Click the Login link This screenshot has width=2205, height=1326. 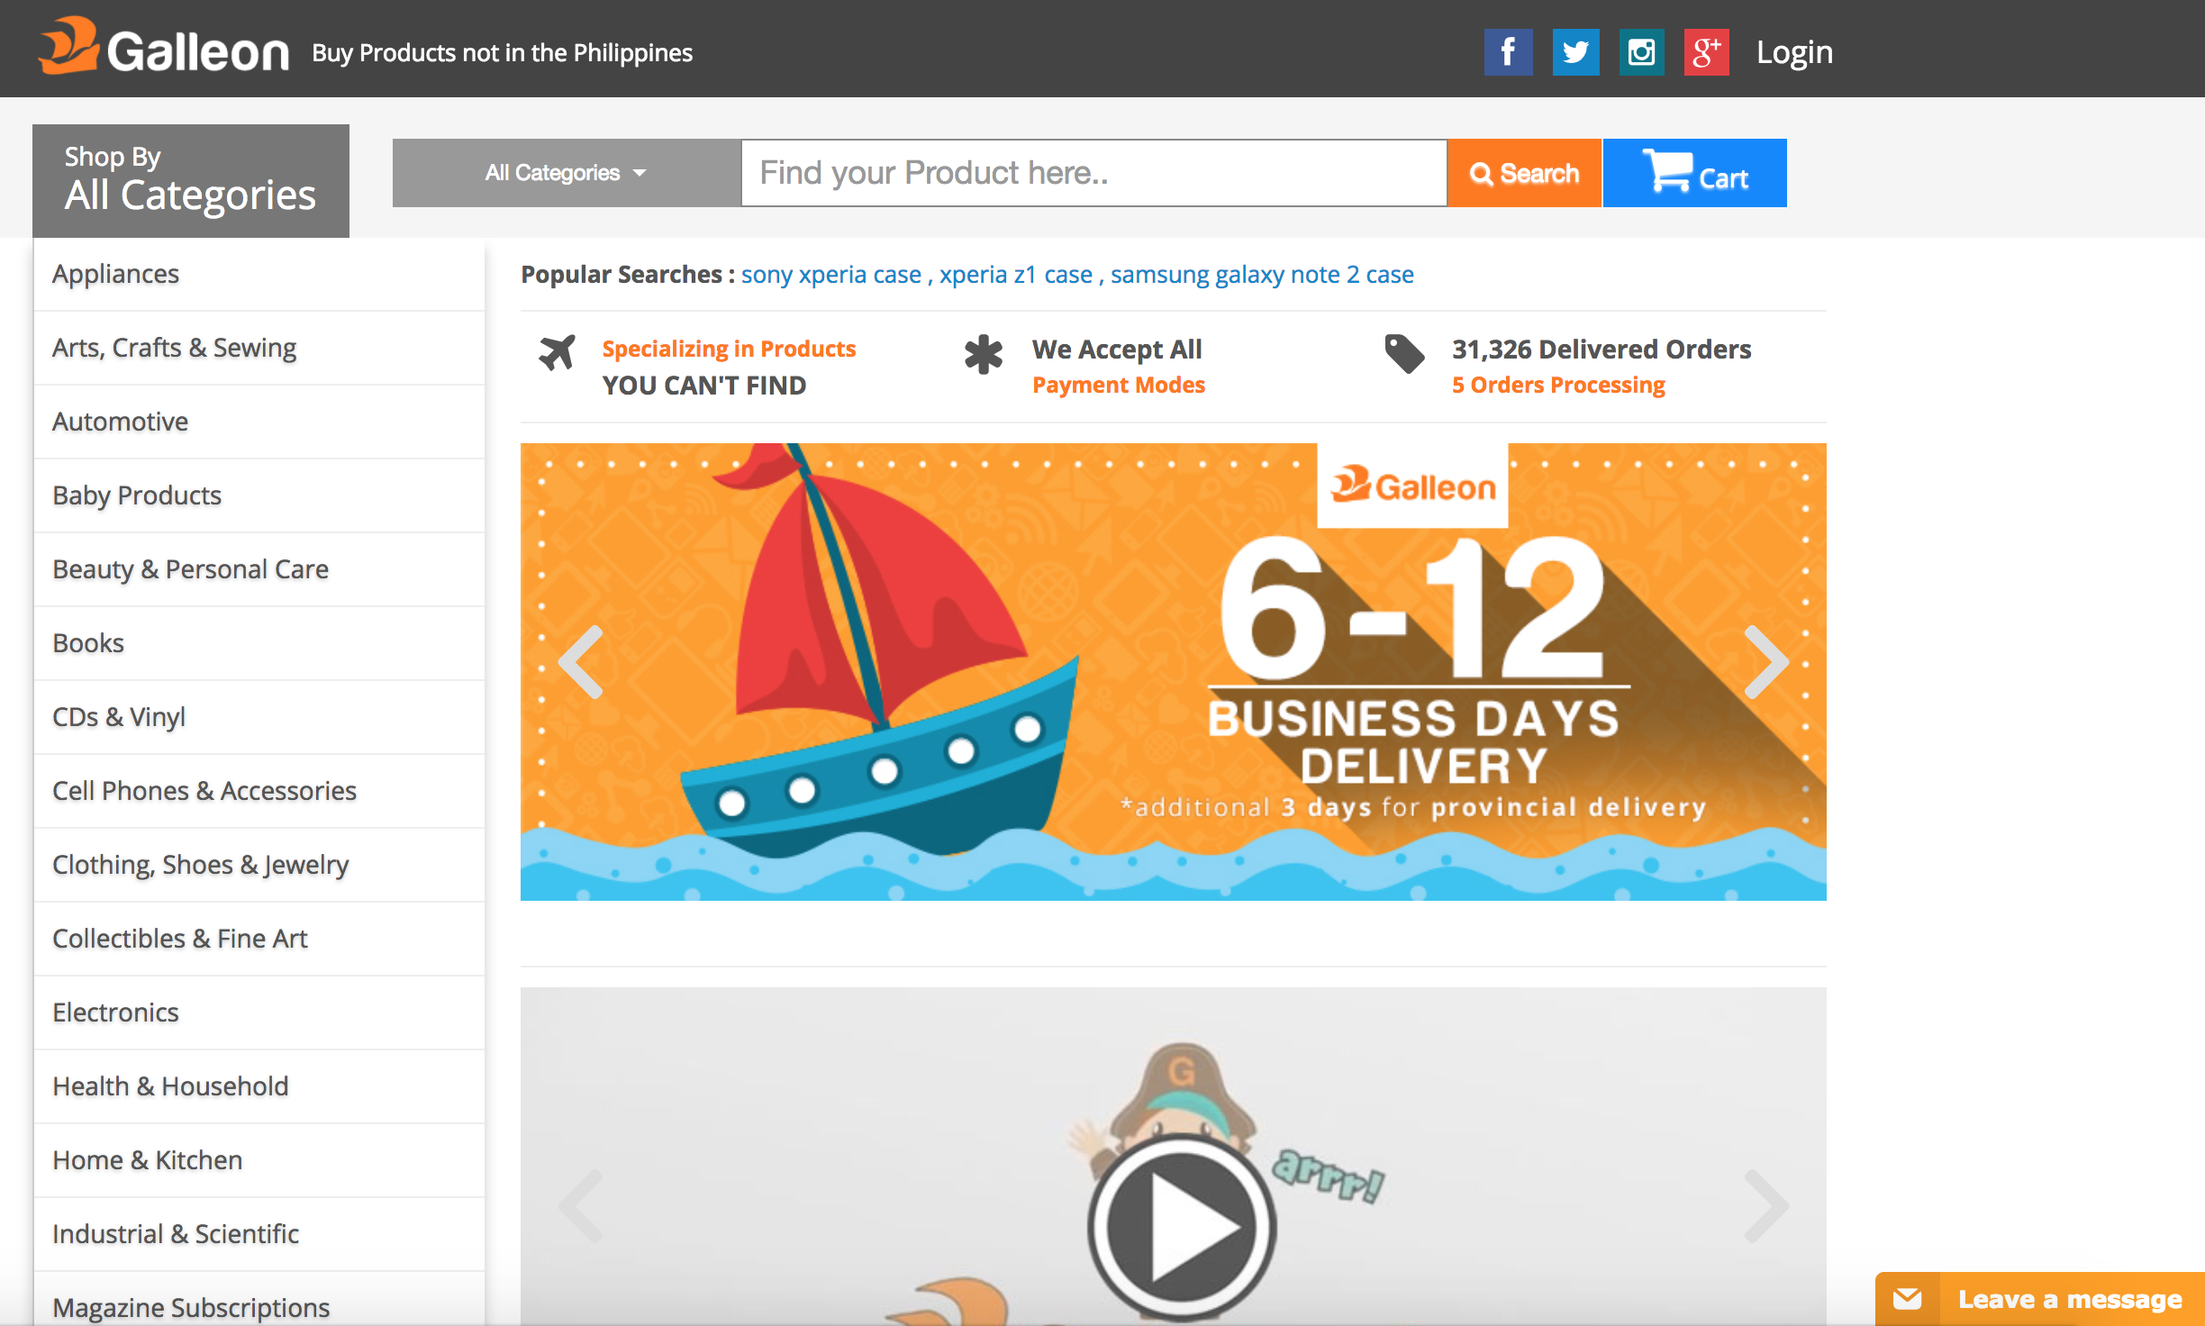point(1794,52)
